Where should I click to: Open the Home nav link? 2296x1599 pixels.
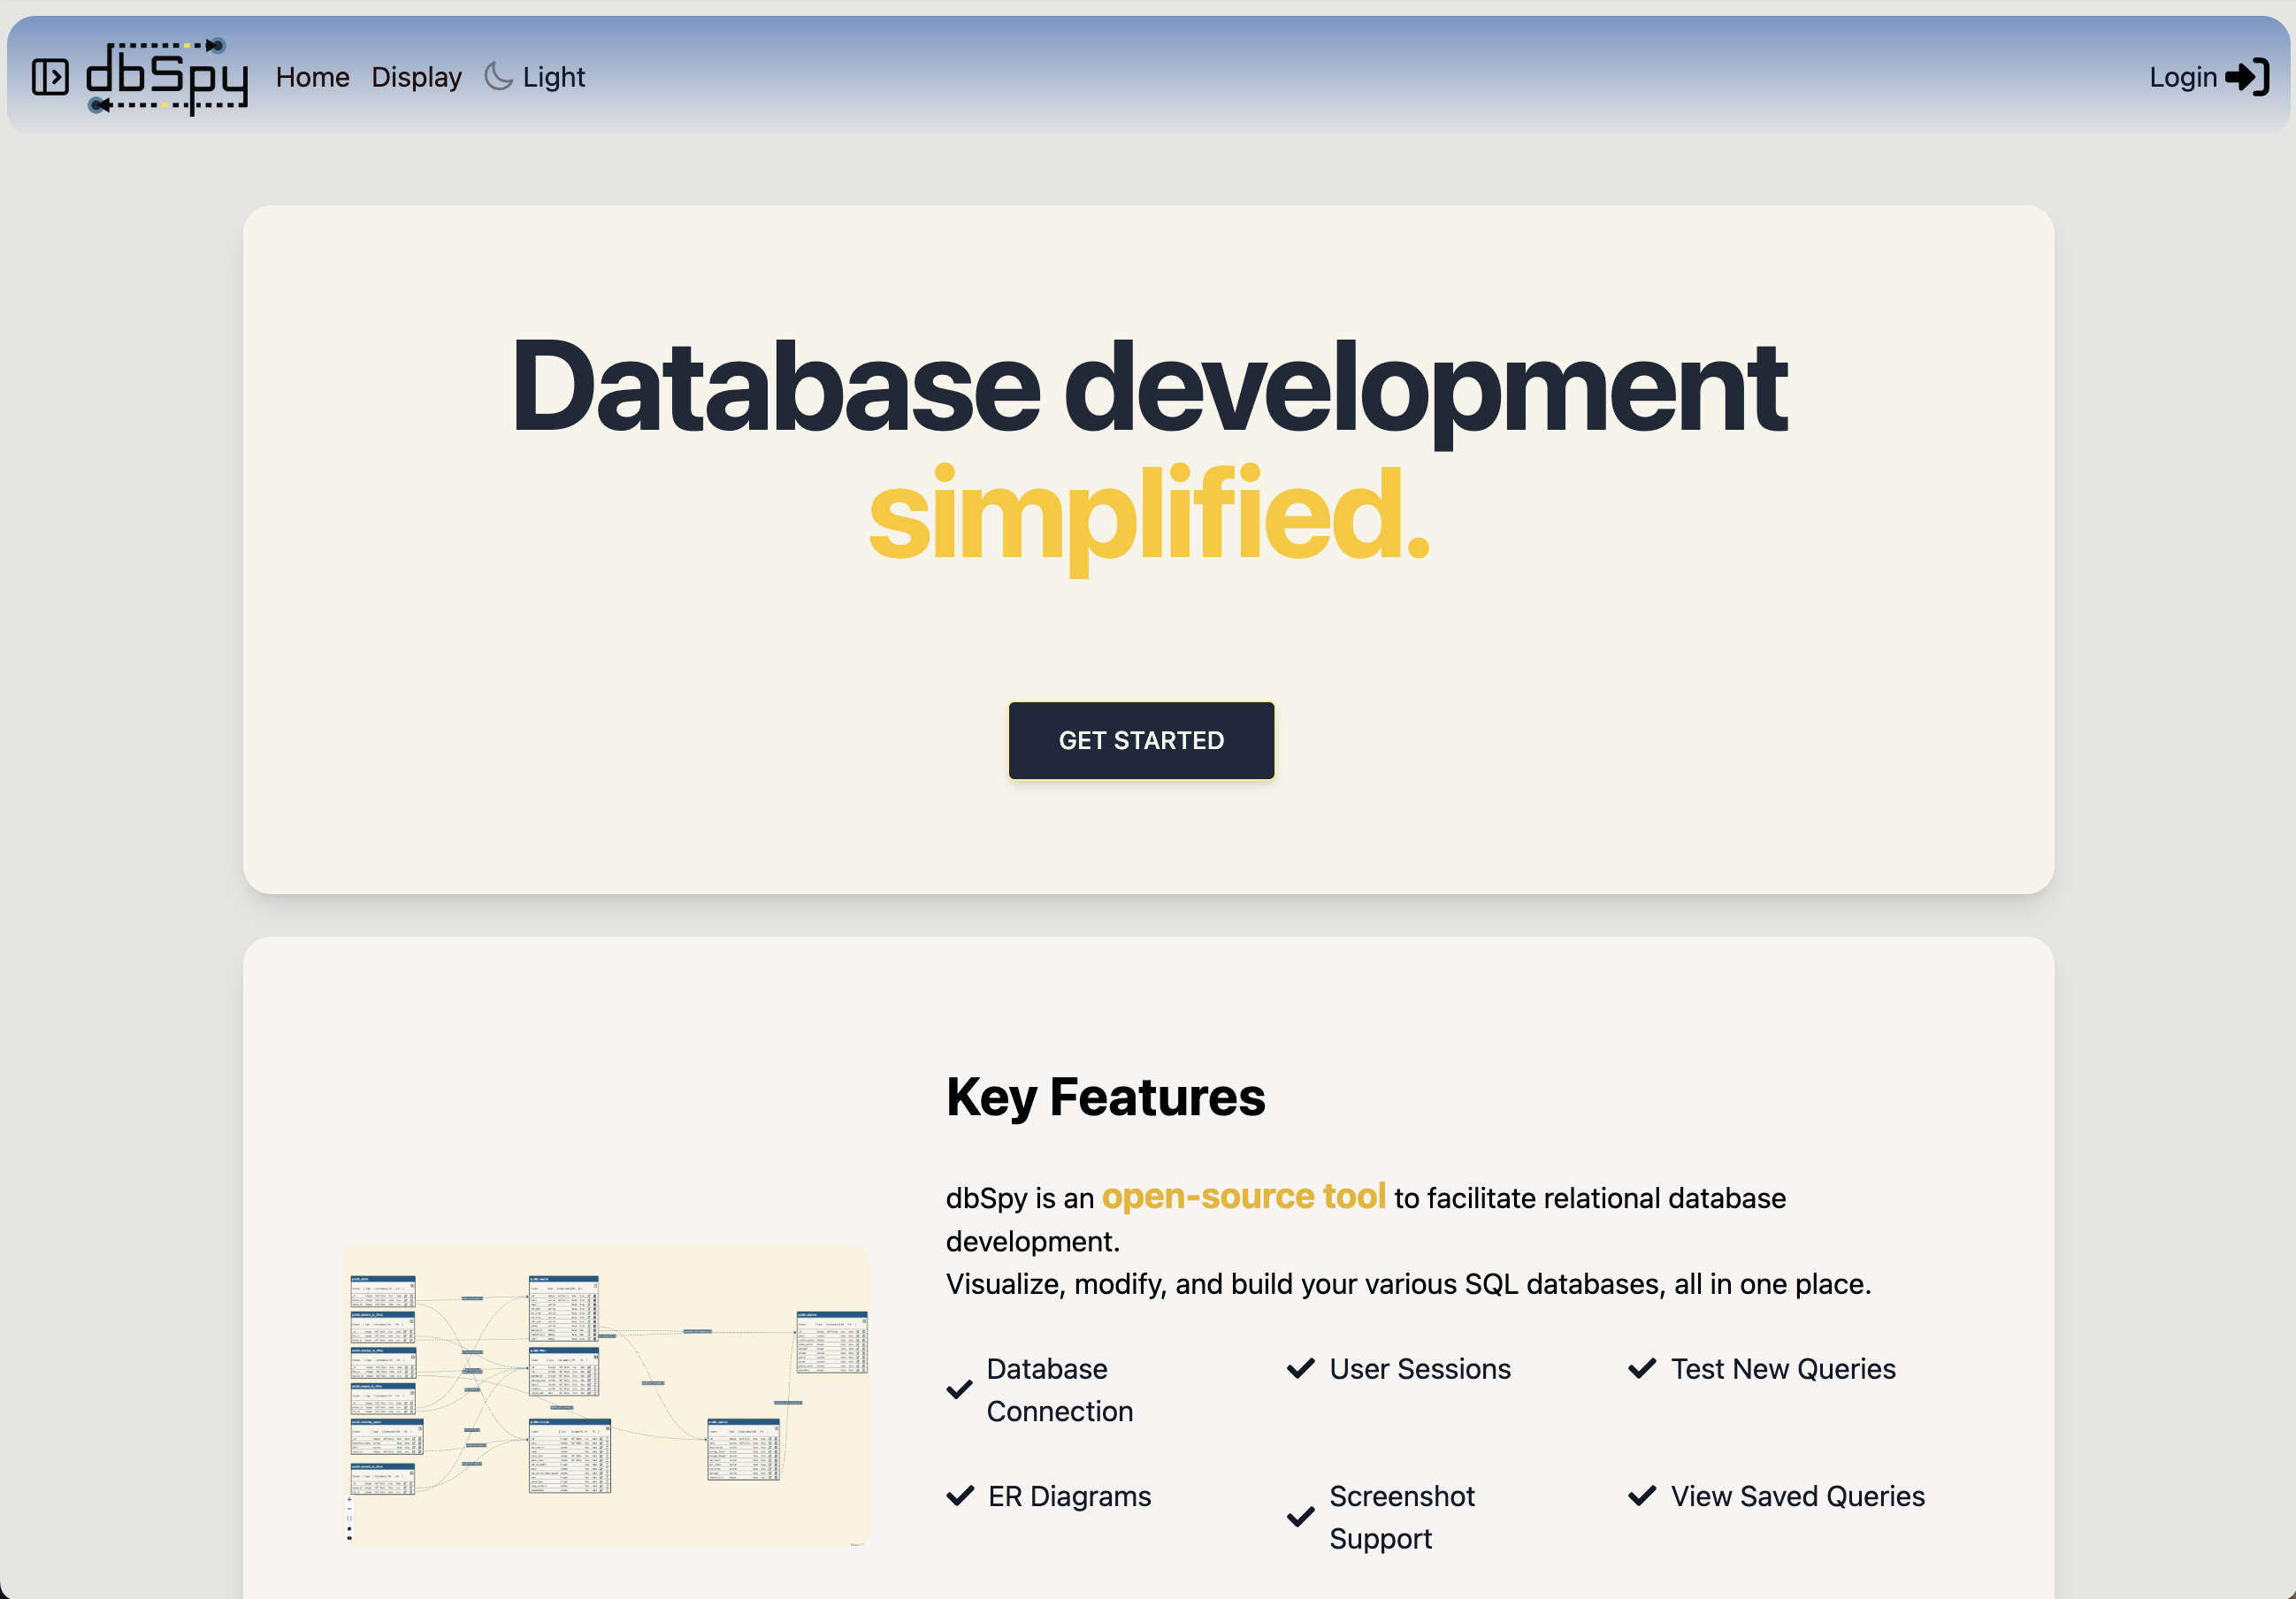pyautogui.click(x=312, y=77)
